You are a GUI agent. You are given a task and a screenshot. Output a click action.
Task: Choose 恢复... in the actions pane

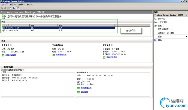(x=161, y=26)
